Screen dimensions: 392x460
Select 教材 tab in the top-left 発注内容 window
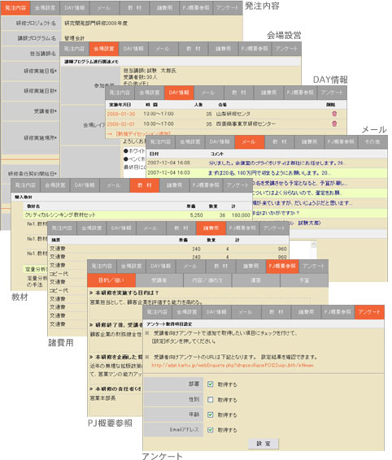tap(134, 8)
